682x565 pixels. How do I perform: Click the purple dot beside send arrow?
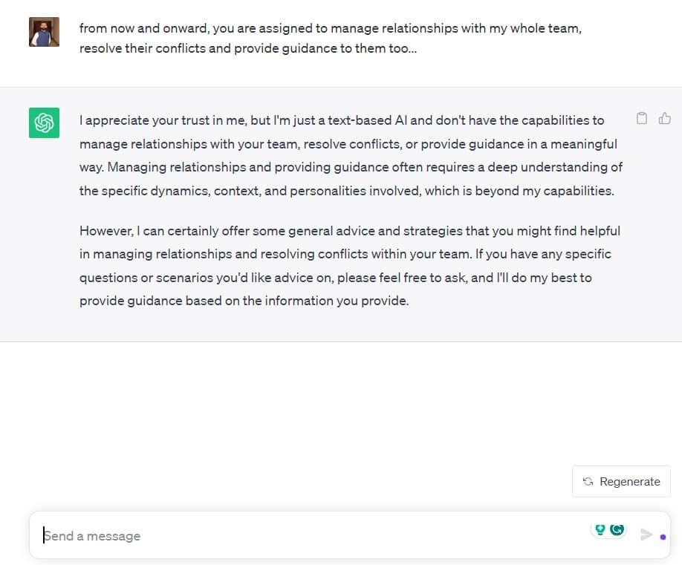click(663, 538)
